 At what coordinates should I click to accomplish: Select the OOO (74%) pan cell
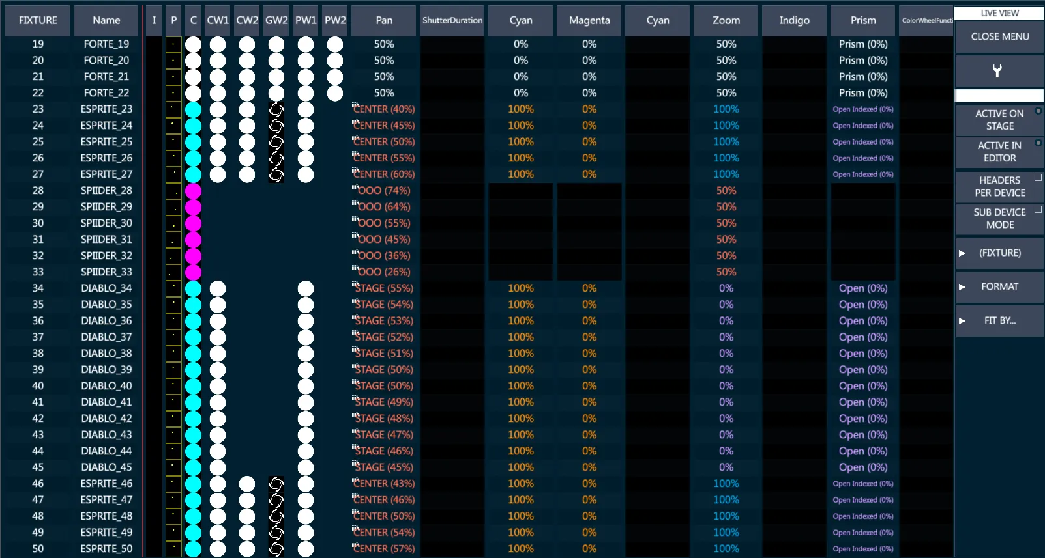pyautogui.click(x=384, y=191)
